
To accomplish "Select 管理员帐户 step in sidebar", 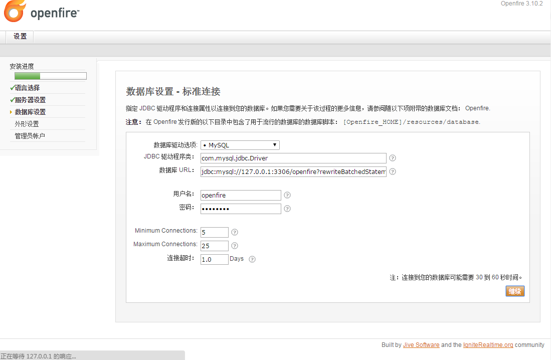I will pos(30,136).
